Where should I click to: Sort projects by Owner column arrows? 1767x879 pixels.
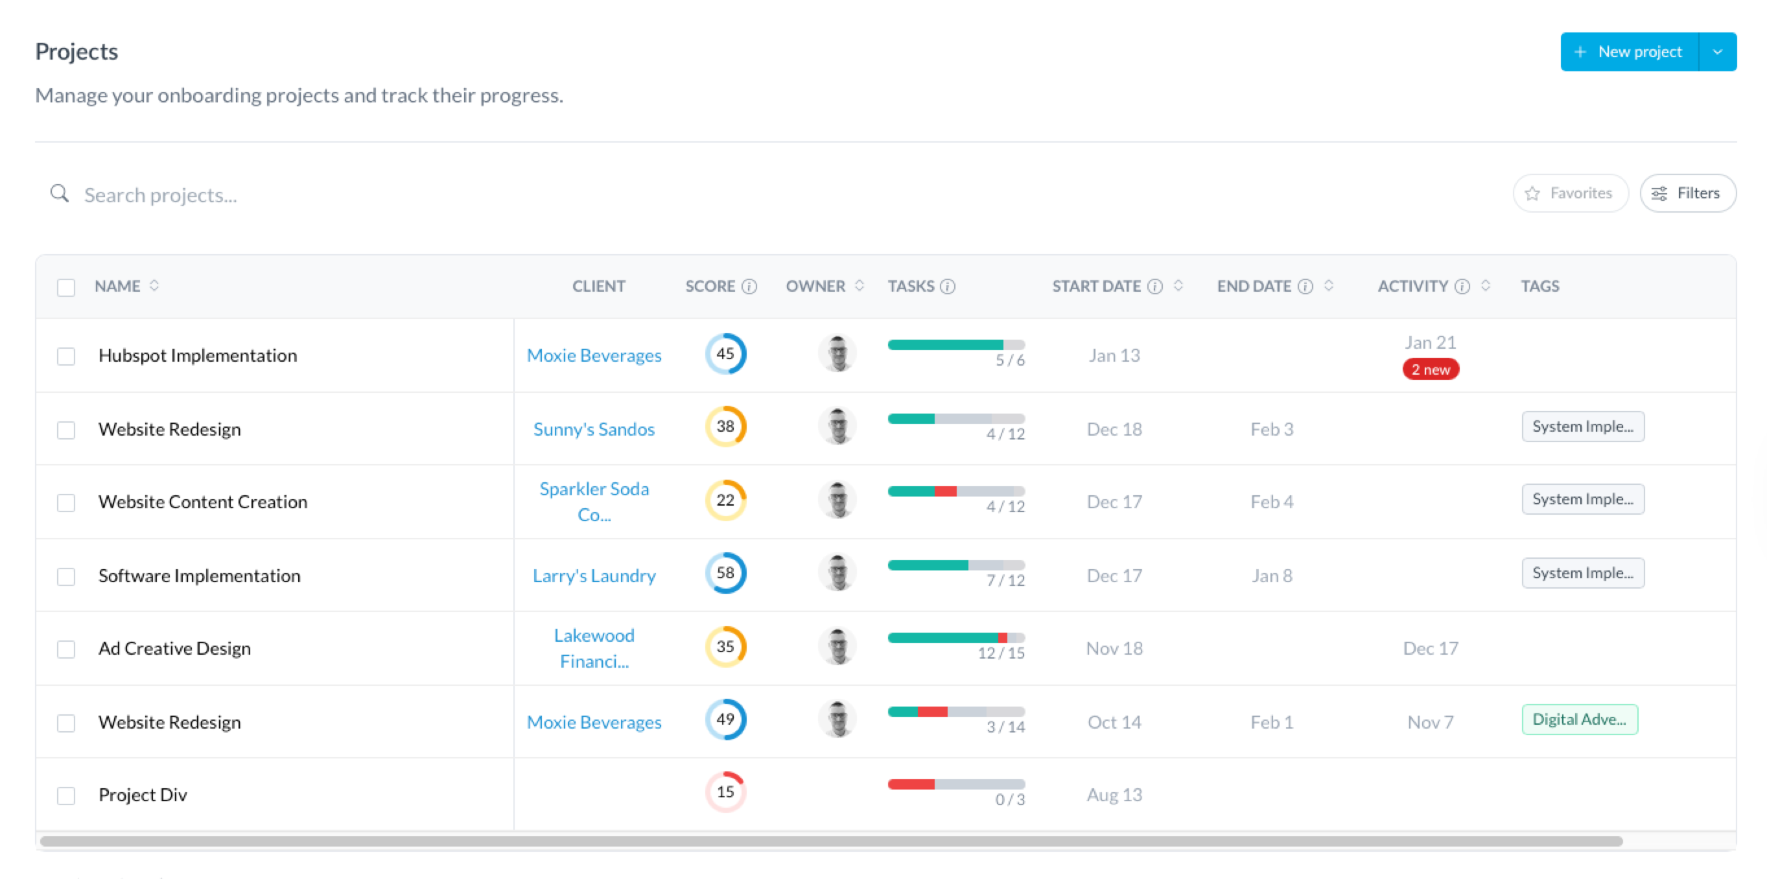(x=860, y=285)
